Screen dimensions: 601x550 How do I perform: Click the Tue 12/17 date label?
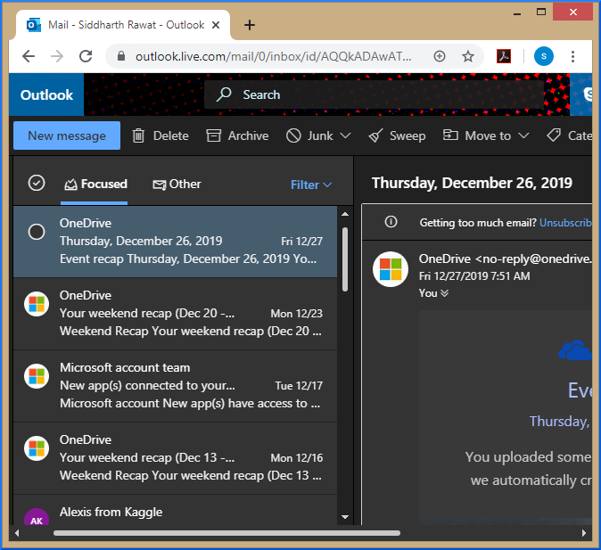(x=299, y=386)
